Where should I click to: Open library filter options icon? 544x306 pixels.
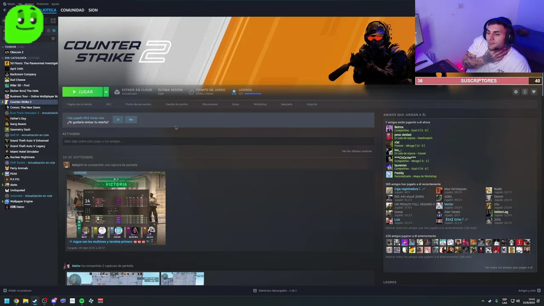[53, 39]
